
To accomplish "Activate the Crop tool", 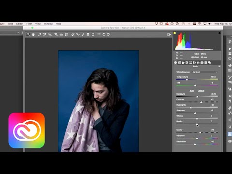I will pyautogui.click(x=56, y=34).
